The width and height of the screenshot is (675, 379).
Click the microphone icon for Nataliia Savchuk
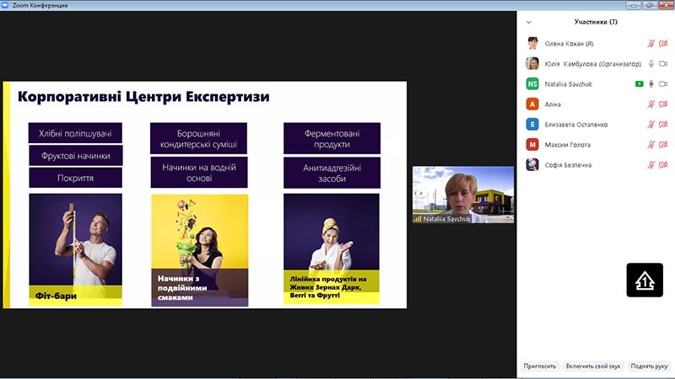[x=651, y=83]
